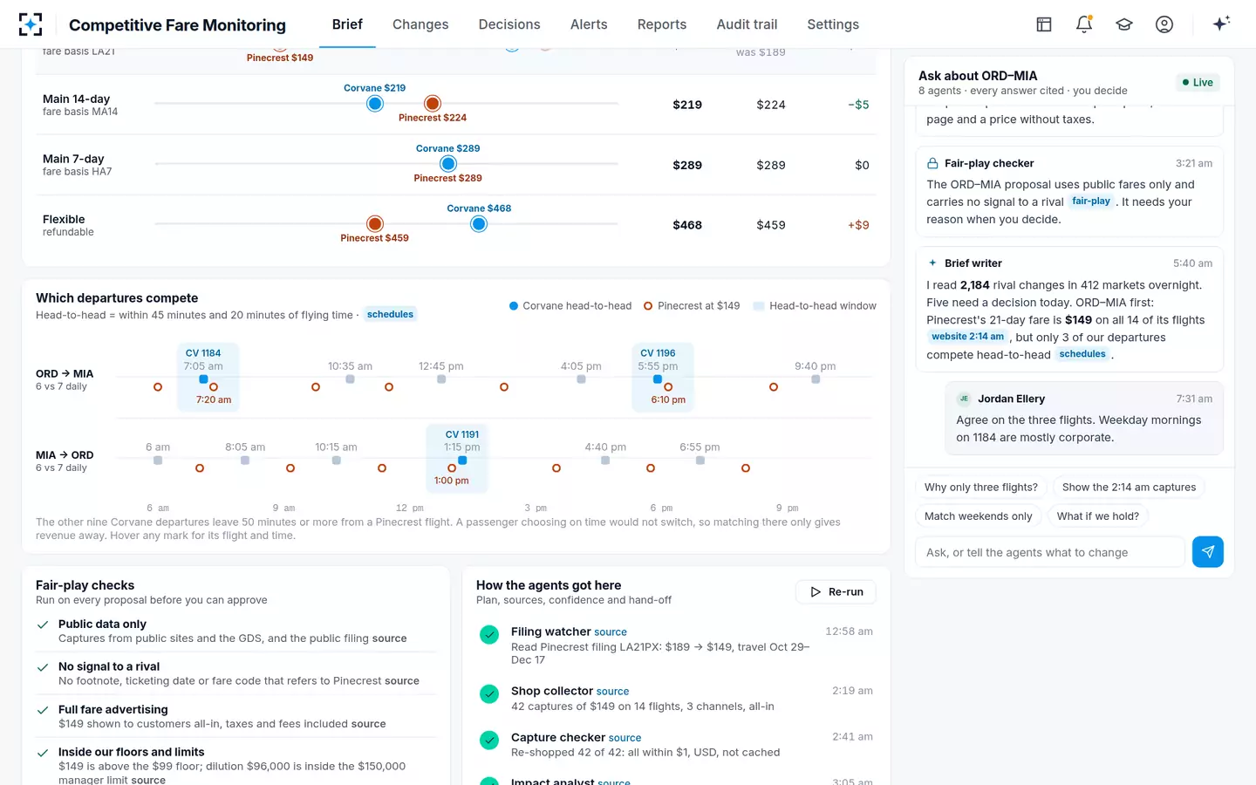Open the 'website 2:14 am' citation chip

tap(967, 337)
